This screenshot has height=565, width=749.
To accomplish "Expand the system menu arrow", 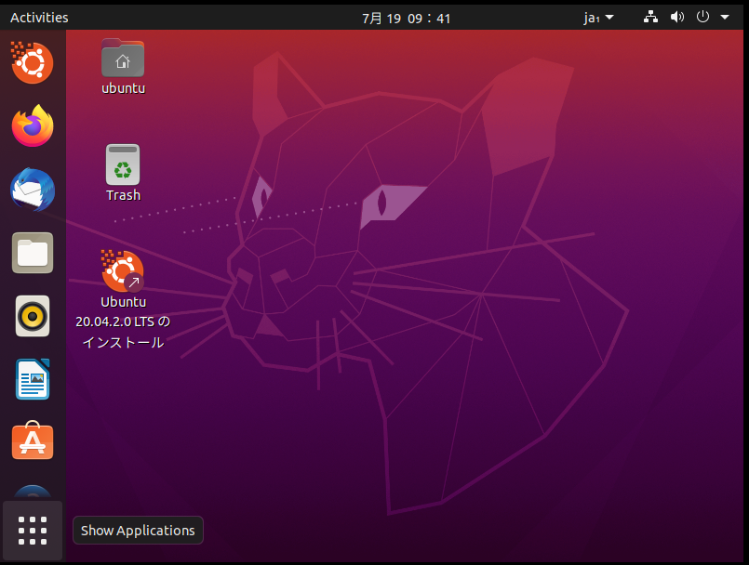I will click(x=725, y=18).
